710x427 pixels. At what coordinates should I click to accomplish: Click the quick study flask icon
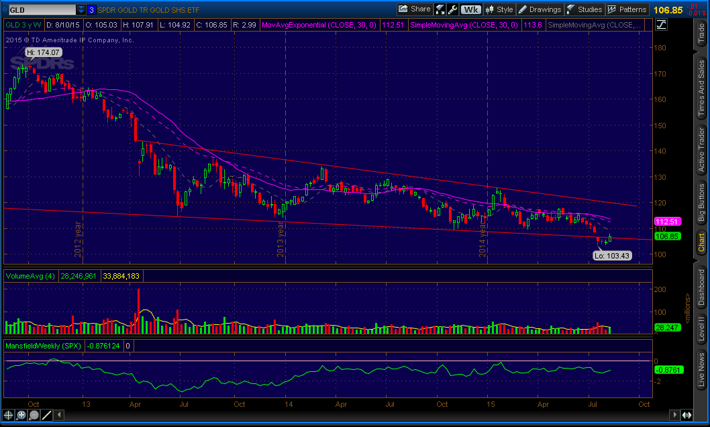pyautogui.click(x=441, y=9)
